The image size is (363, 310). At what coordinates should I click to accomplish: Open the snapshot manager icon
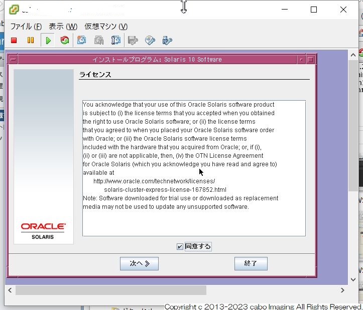[115, 40]
